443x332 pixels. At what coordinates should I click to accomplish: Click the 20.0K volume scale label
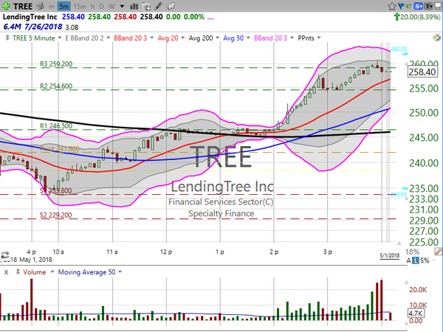click(x=418, y=290)
